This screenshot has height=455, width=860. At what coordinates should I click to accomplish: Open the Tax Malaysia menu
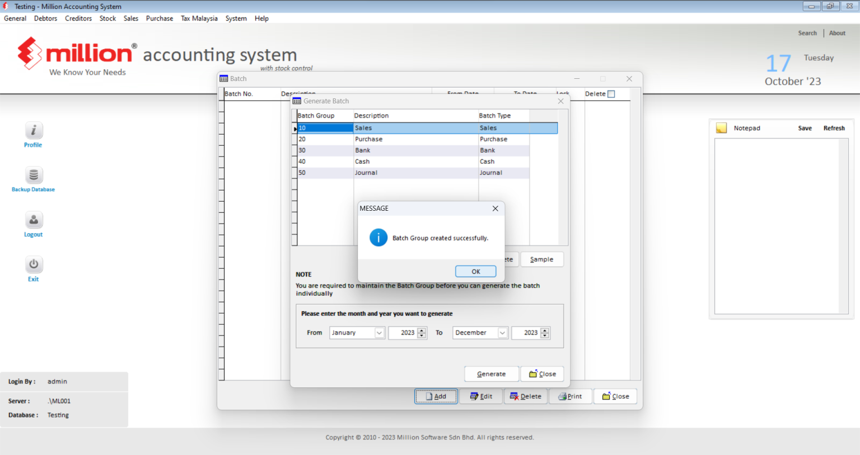[199, 18]
